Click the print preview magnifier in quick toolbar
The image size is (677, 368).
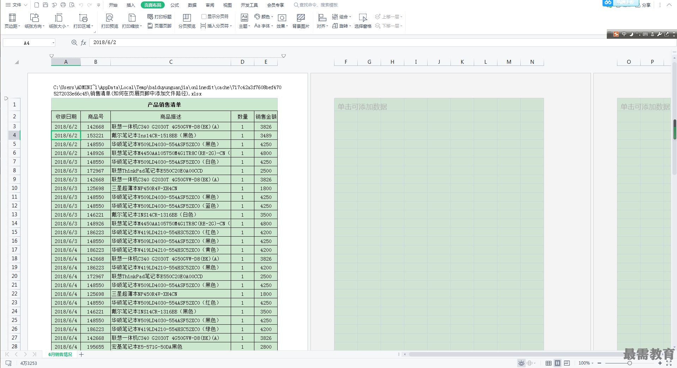tap(72, 5)
